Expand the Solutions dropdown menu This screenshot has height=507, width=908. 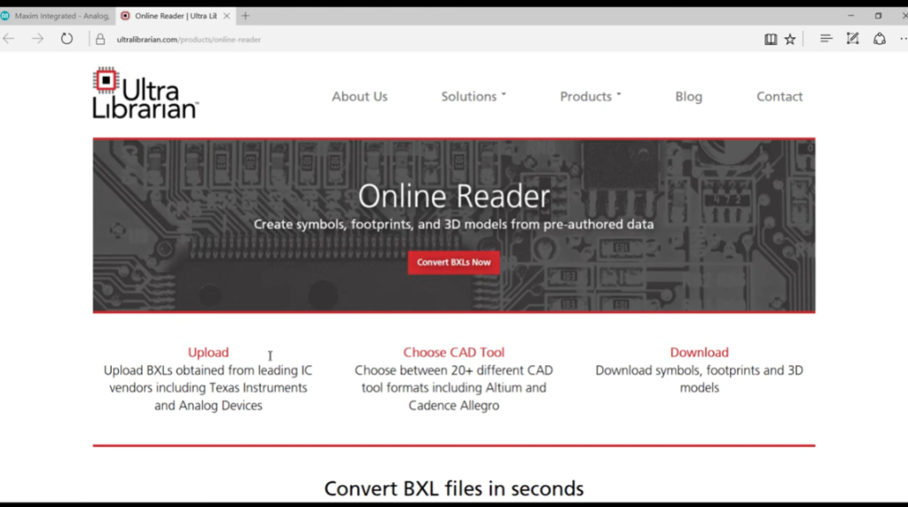point(474,97)
